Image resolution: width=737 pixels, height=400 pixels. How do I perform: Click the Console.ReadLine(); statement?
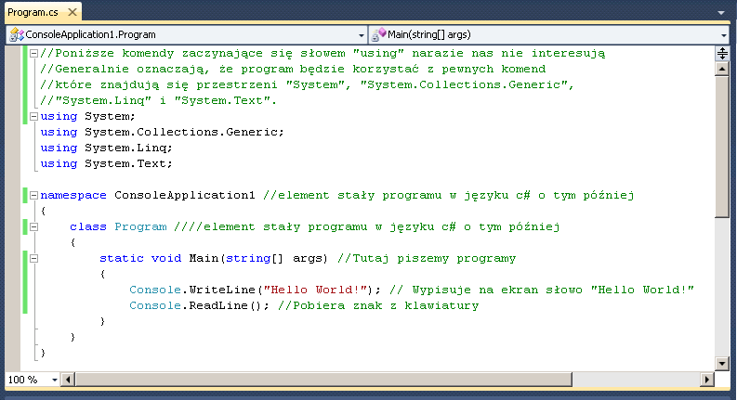click(199, 305)
